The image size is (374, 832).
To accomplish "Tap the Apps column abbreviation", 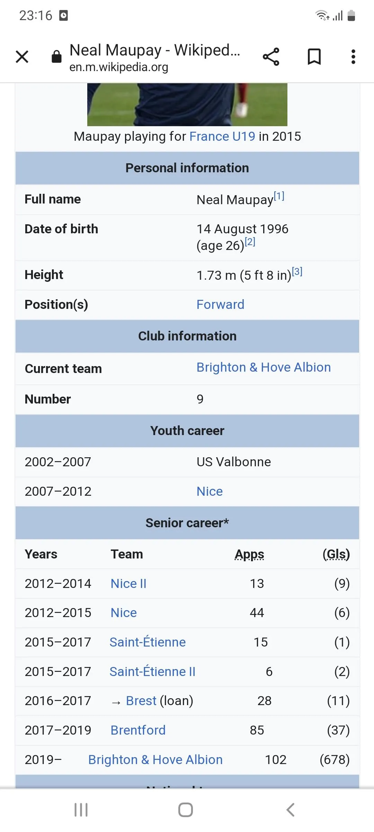I will pyautogui.click(x=249, y=554).
